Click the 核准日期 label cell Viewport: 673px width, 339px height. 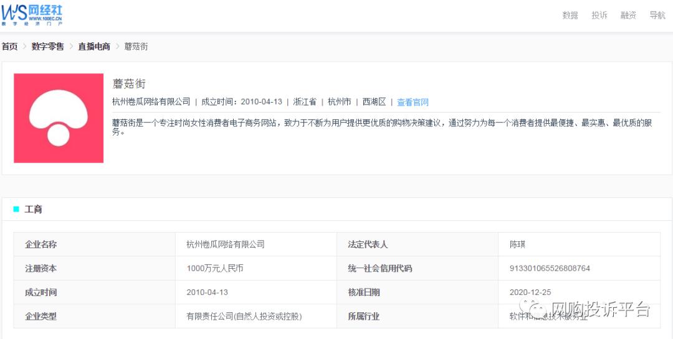[418, 293]
